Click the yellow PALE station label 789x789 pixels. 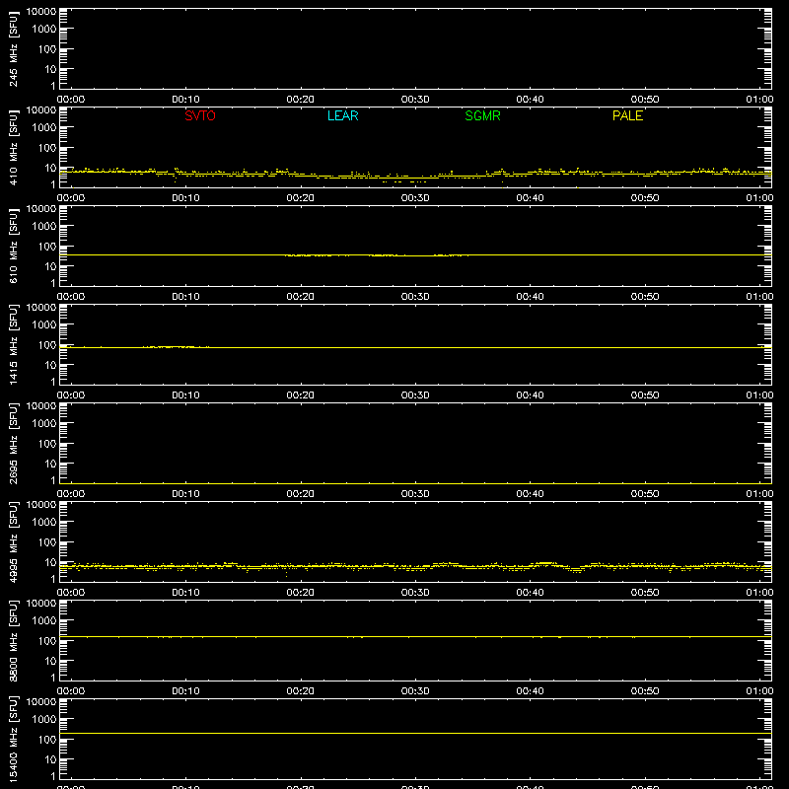click(x=627, y=115)
